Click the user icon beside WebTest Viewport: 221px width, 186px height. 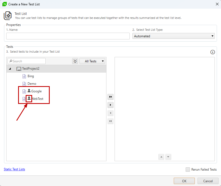tap(29, 98)
